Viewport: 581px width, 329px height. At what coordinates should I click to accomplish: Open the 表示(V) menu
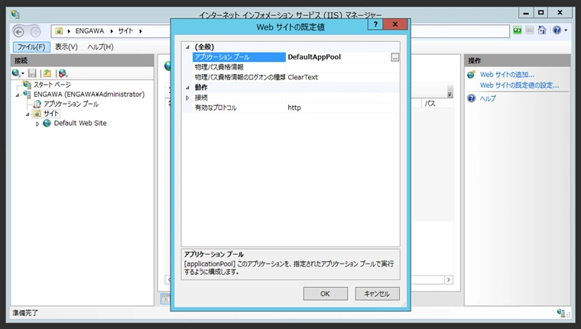[x=67, y=47]
